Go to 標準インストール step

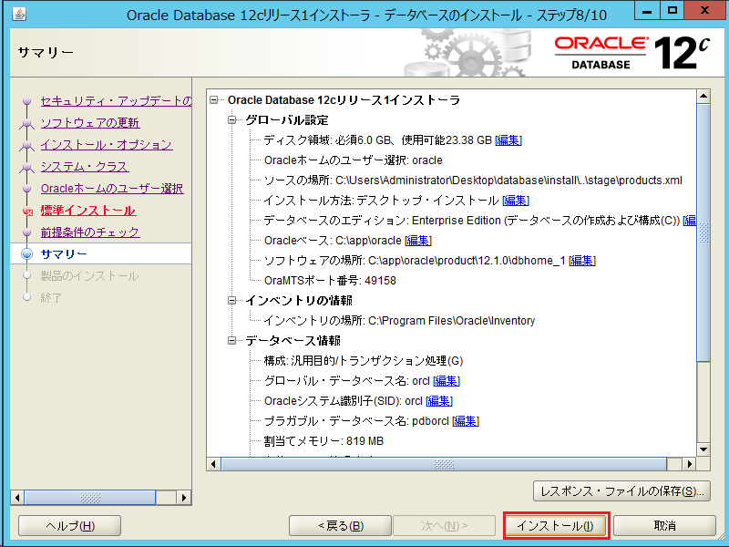87,211
